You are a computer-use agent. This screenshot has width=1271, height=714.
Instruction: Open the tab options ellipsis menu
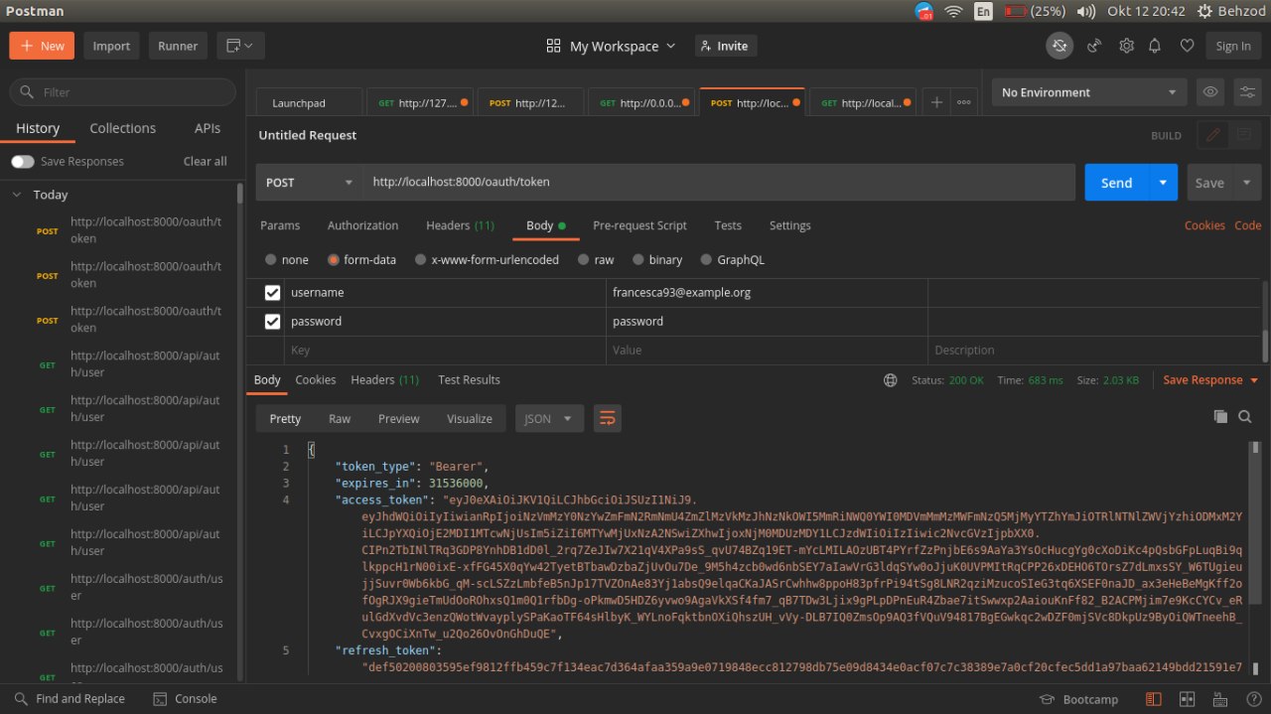(964, 102)
